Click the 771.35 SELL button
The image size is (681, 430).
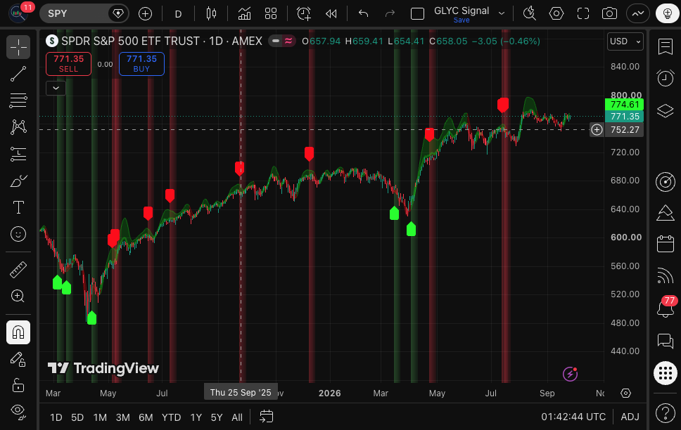tap(69, 64)
